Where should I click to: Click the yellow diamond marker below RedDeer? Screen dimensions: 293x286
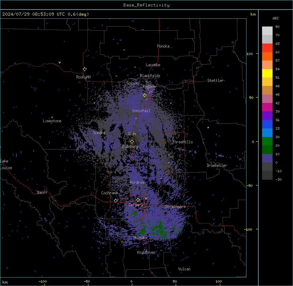click(x=144, y=95)
